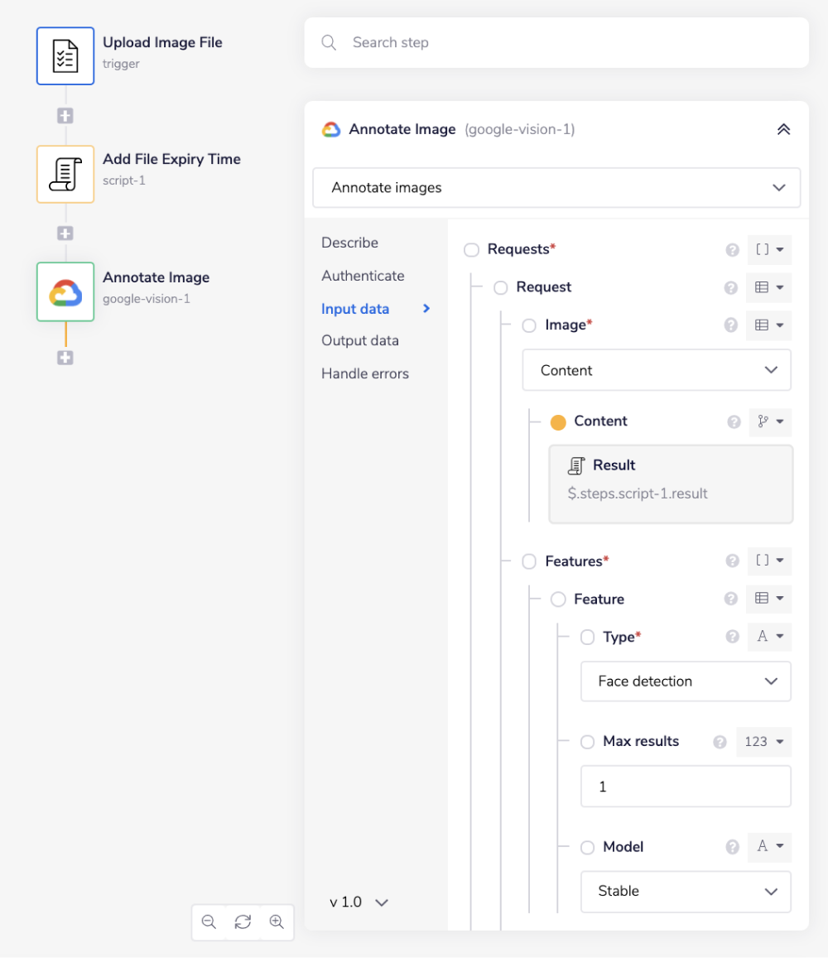
Task: Select the circle next to the Type field
Action: pos(586,637)
